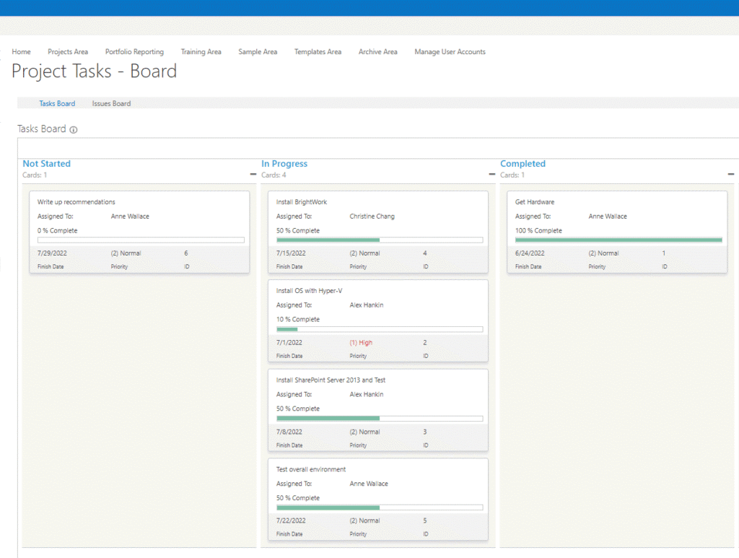The image size is (739, 558).
Task: Open the Templates Area link
Action: tap(318, 52)
